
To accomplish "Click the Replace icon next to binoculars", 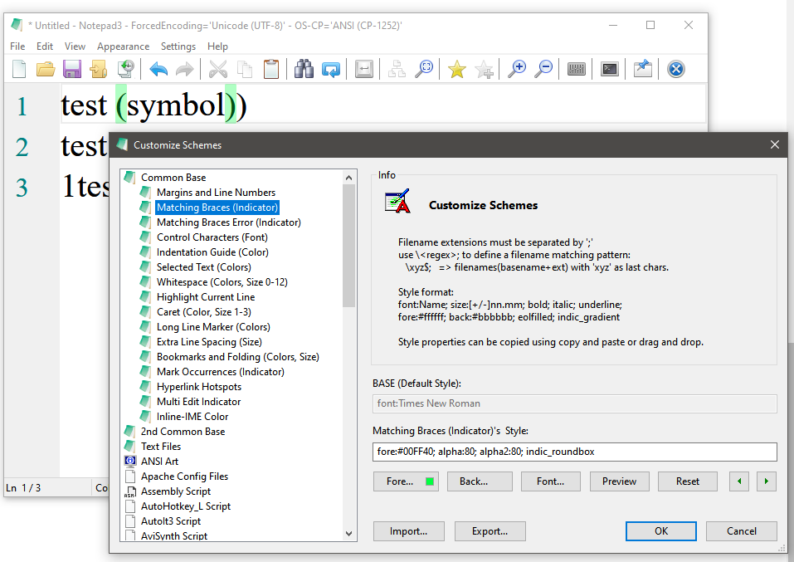I will 331,70.
